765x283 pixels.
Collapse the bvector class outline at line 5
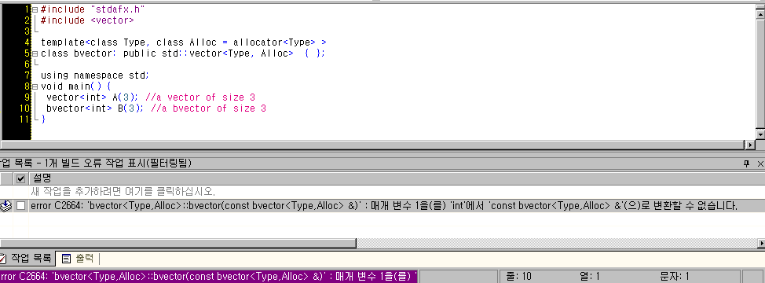pos(35,53)
